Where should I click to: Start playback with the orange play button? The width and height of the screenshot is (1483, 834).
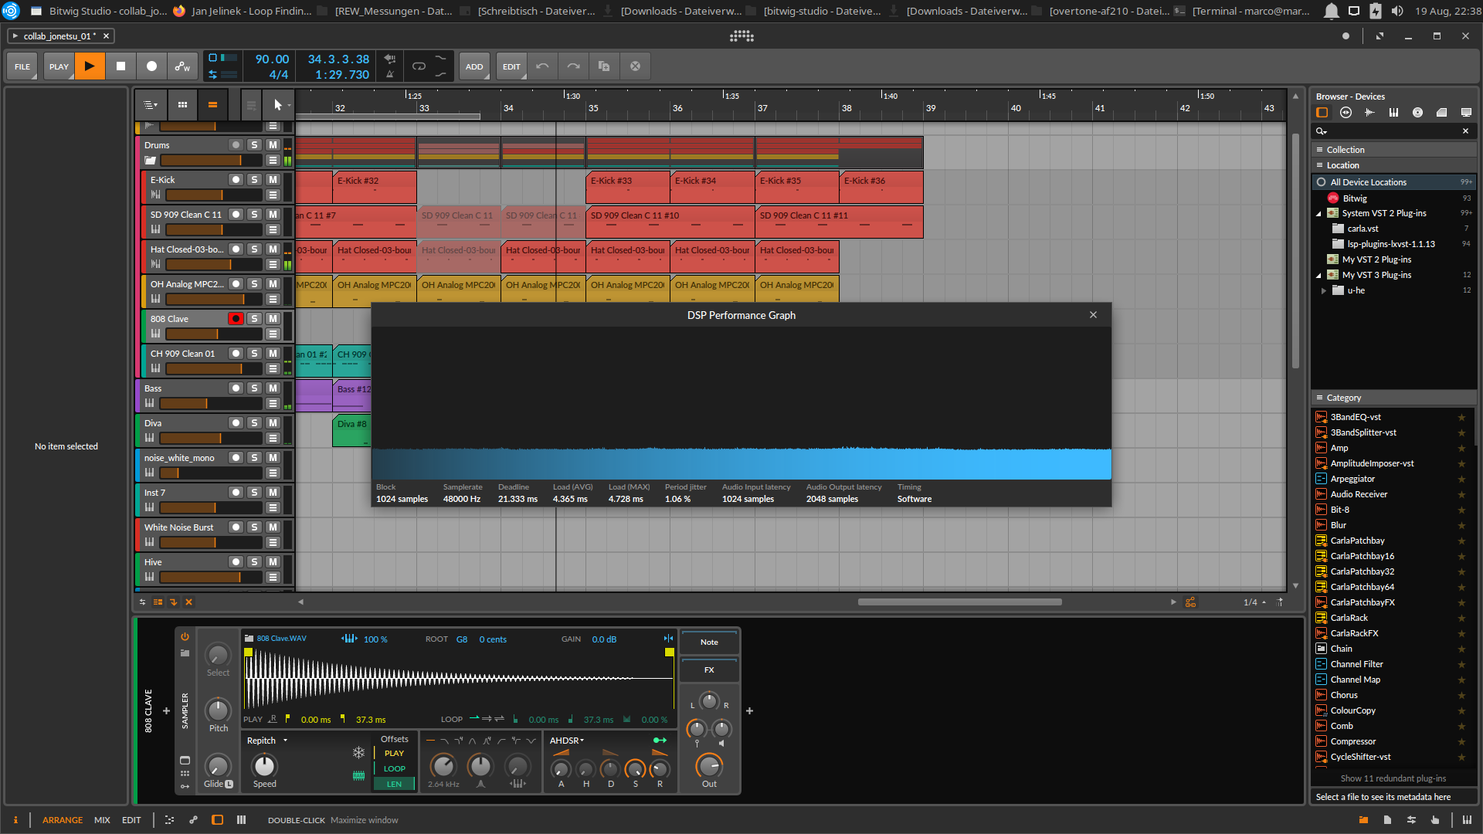90,66
